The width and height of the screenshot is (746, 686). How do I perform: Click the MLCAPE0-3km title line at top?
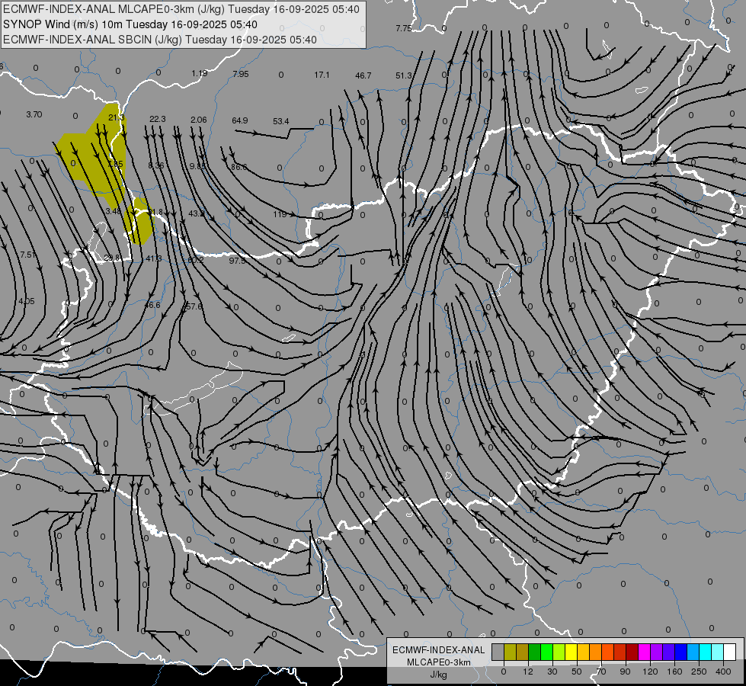[181, 9]
